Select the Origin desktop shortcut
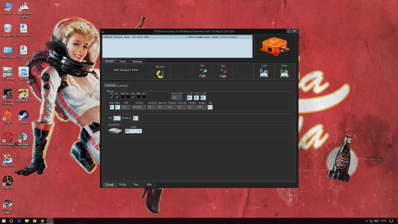The image size is (398, 224). (x=8, y=117)
